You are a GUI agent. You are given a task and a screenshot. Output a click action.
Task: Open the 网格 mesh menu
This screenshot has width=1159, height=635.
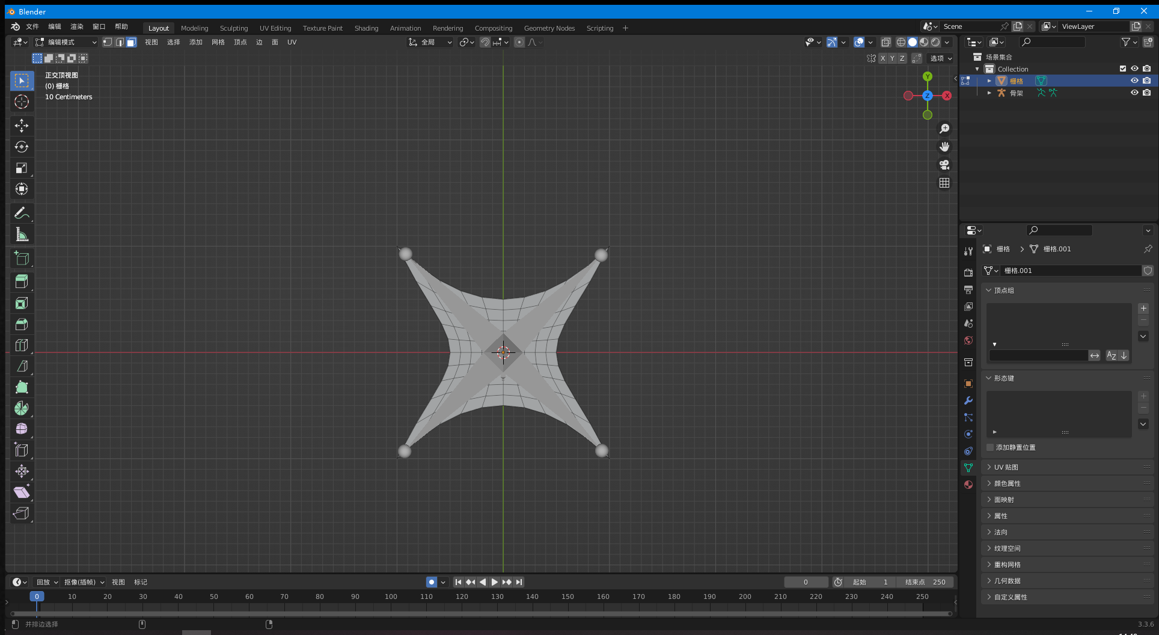(218, 42)
